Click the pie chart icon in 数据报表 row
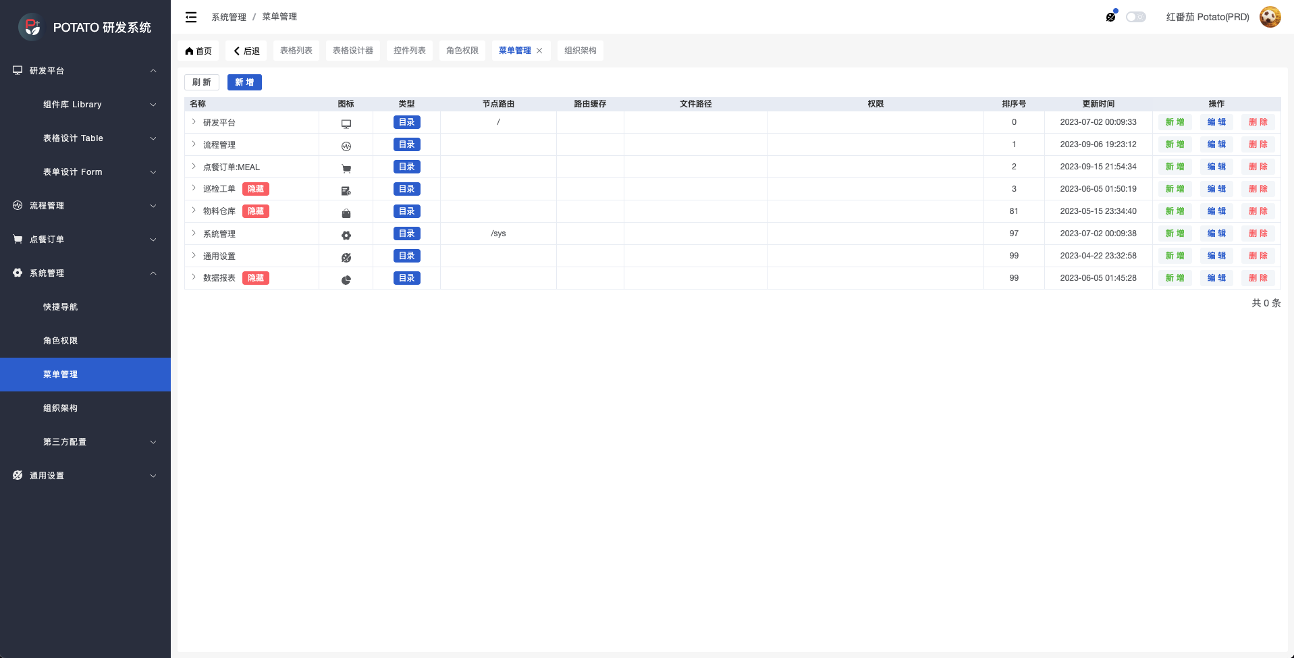1294x658 pixels. point(346,279)
